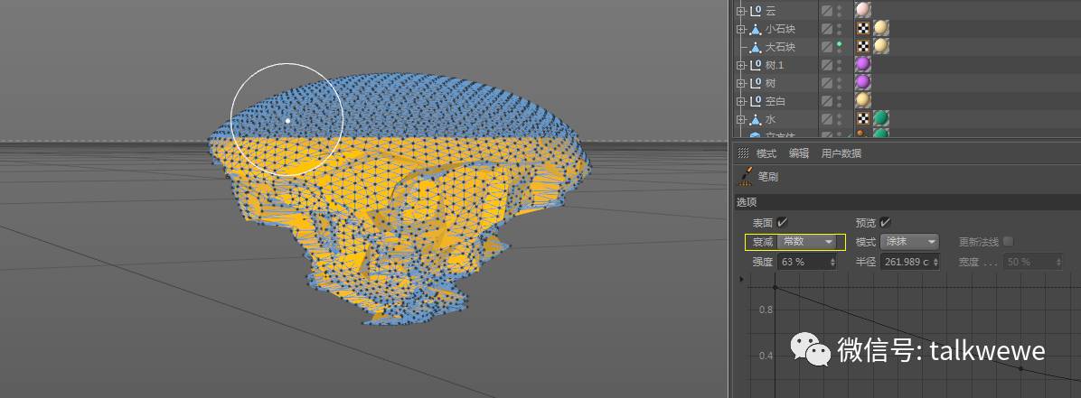This screenshot has width=1081, height=398.
Task: Toggle editor visibility dot of 小石块
Action: tap(839, 26)
